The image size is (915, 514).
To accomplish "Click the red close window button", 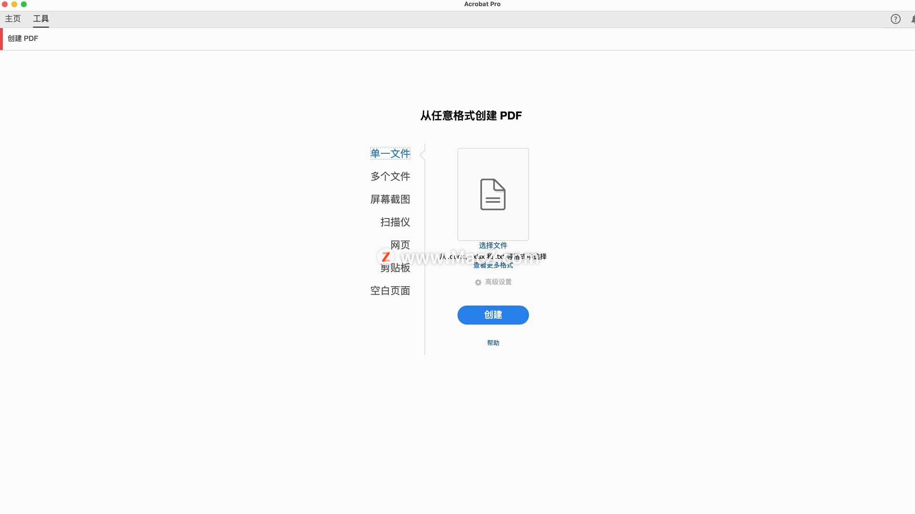I will point(5,4).
